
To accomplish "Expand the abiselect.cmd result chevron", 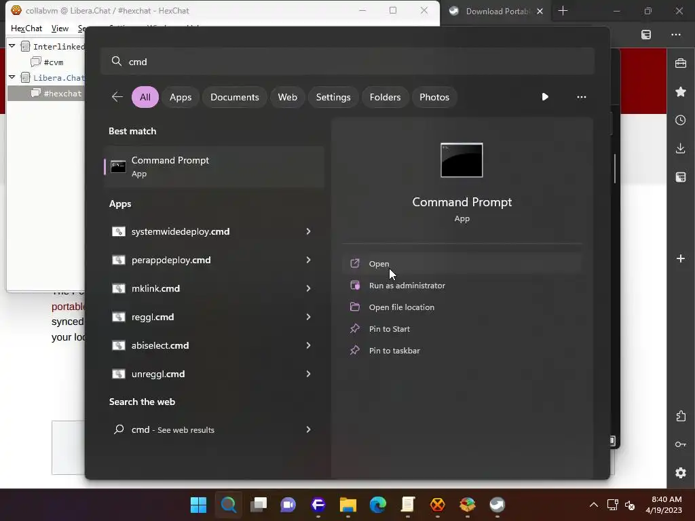I will point(308,345).
